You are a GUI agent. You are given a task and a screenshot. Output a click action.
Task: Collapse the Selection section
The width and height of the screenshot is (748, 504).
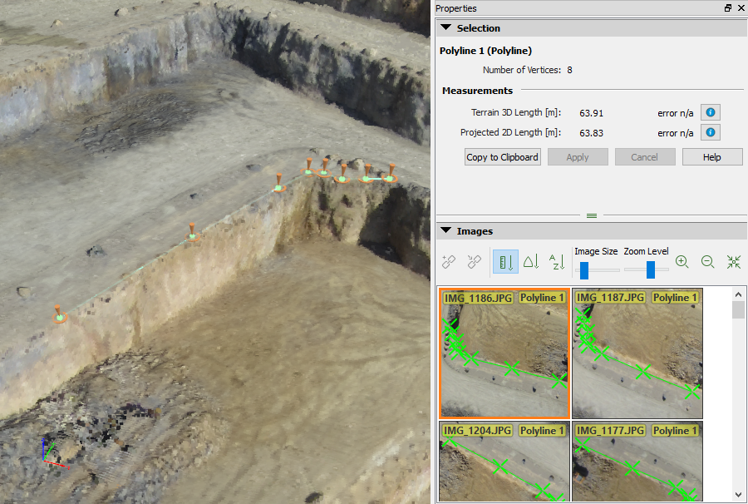tap(445, 27)
